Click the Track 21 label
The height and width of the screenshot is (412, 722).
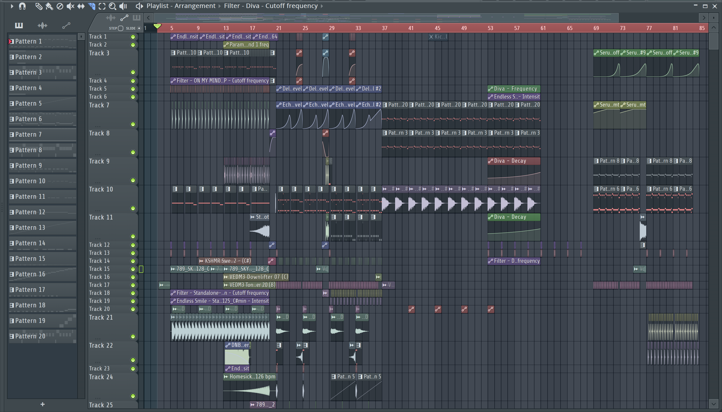101,317
